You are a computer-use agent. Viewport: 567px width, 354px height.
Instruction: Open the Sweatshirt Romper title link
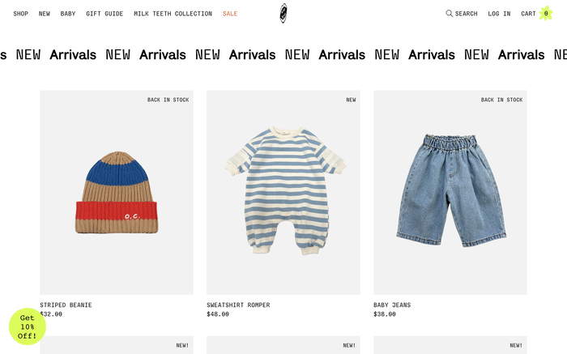click(x=238, y=305)
